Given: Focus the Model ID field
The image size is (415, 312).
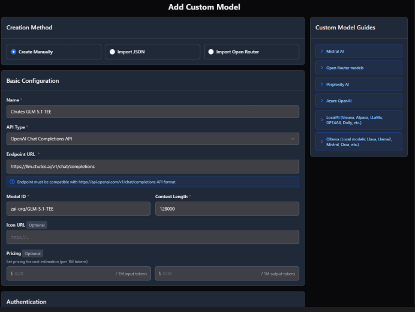Looking at the screenshot, I should click(79, 209).
